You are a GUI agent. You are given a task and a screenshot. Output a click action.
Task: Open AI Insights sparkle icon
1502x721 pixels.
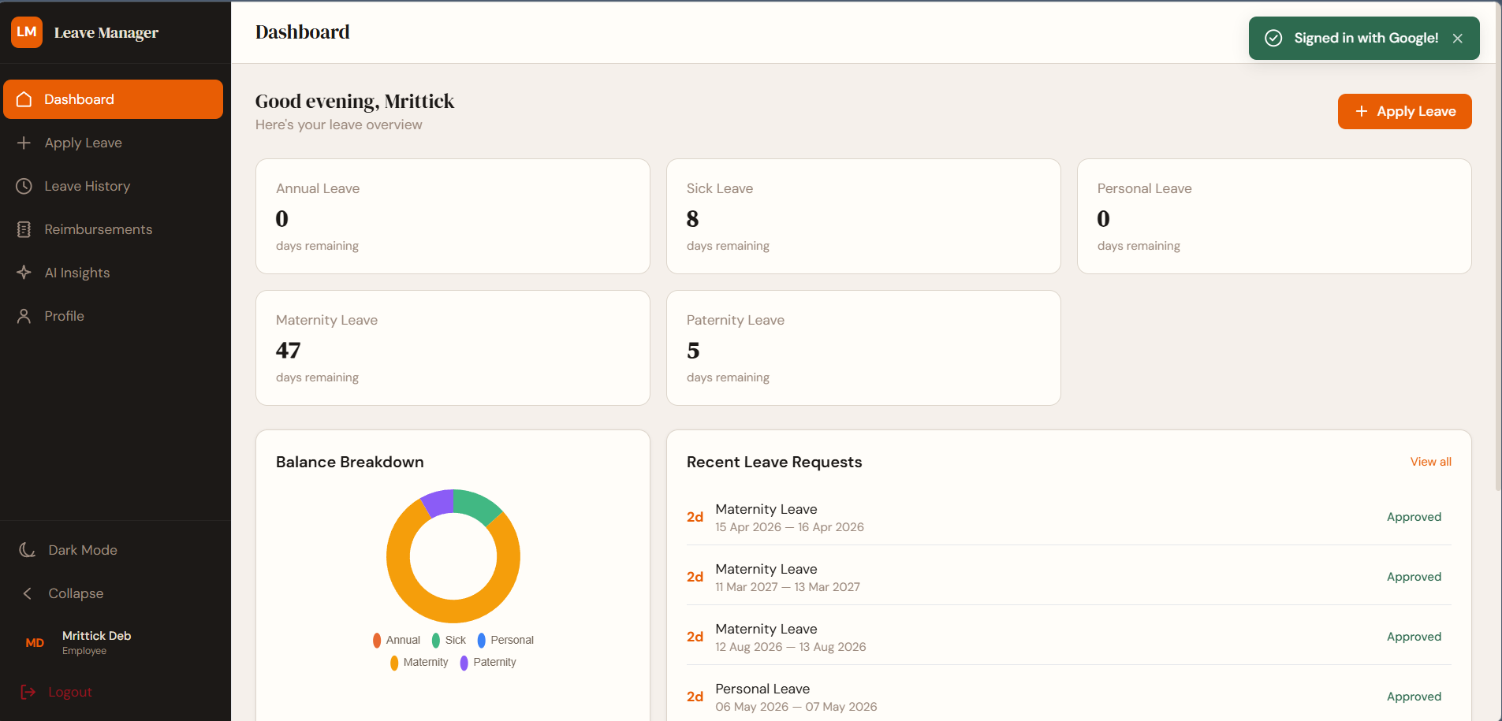pyautogui.click(x=24, y=273)
